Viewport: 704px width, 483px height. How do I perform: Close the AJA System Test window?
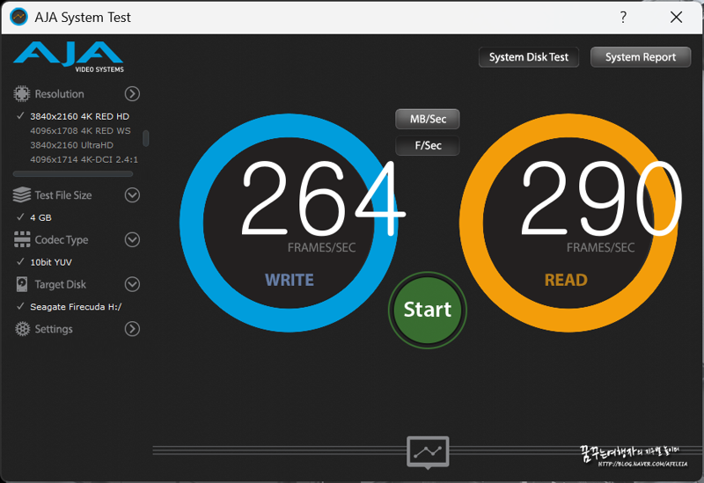click(x=676, y=17)
